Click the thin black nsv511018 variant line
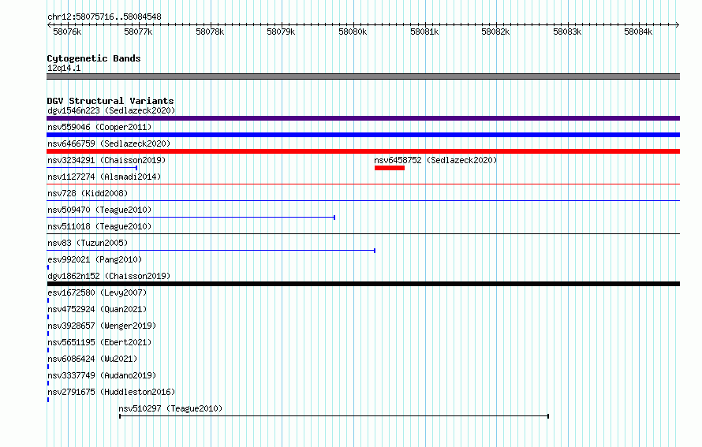 (363, 233)
